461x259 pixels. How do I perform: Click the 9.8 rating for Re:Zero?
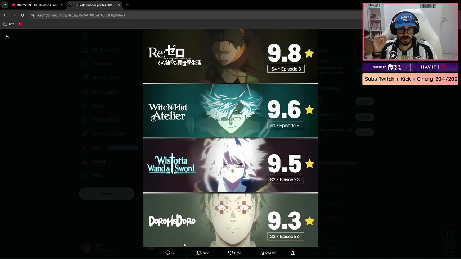pos(284,53)
